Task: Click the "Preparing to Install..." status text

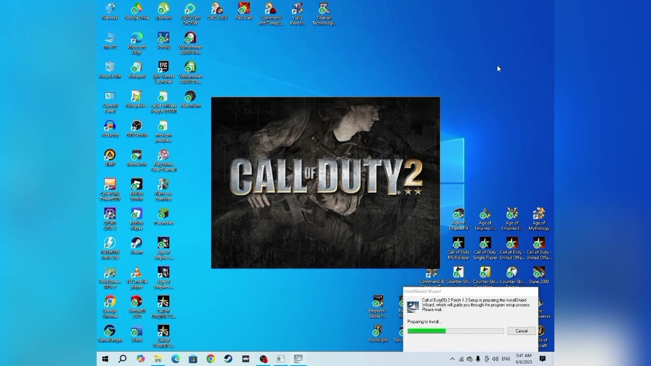Action: 425,322
